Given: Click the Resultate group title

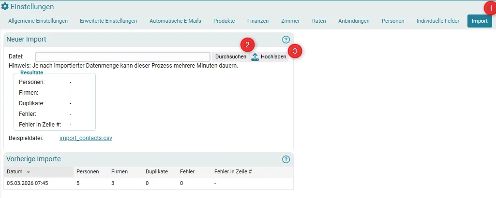Looking at the screenshot, I should (x=31, y=72).
